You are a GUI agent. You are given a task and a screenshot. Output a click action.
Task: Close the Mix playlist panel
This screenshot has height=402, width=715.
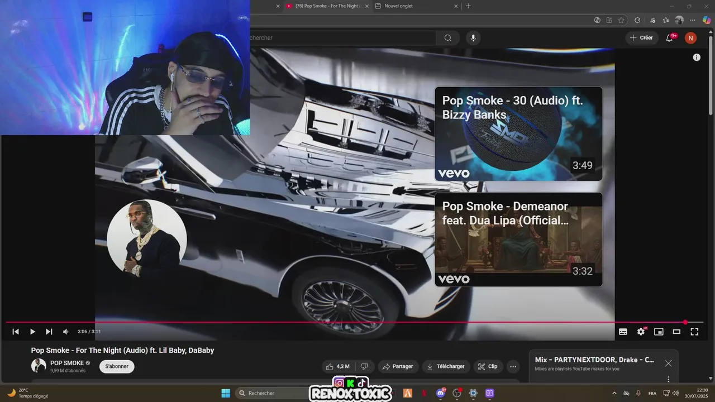click(668, 363)
